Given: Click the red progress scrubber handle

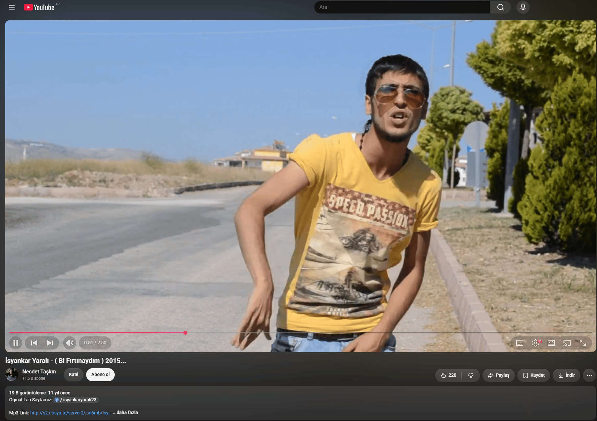Looking at the screenshot, I should 185,333.
